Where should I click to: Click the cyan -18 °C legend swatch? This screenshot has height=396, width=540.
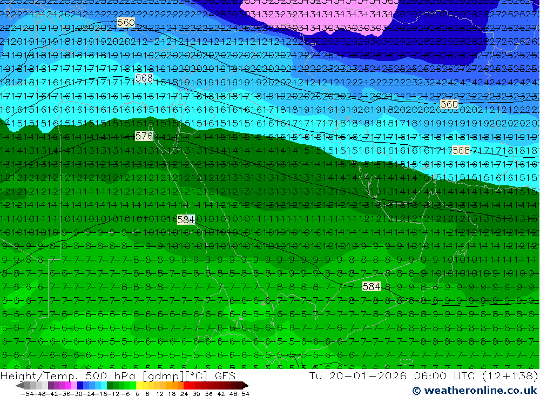104,385
